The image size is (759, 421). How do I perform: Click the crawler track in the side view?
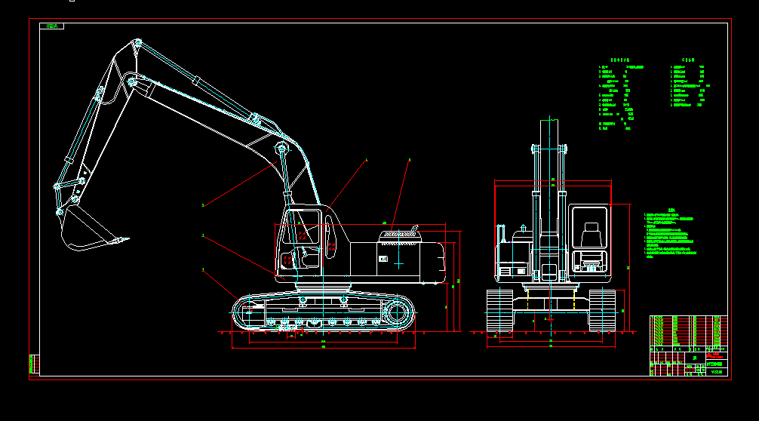tap(324, 312)
